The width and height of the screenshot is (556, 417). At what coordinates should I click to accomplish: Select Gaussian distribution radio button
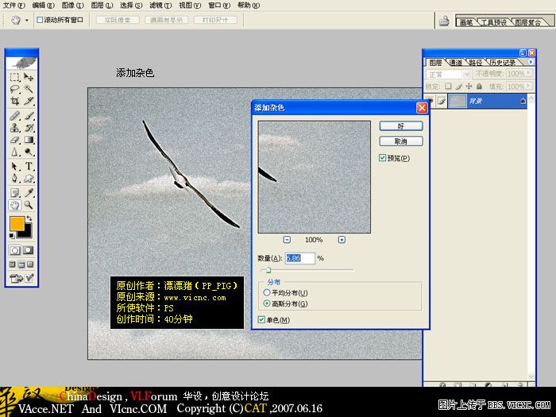(267, 303)
